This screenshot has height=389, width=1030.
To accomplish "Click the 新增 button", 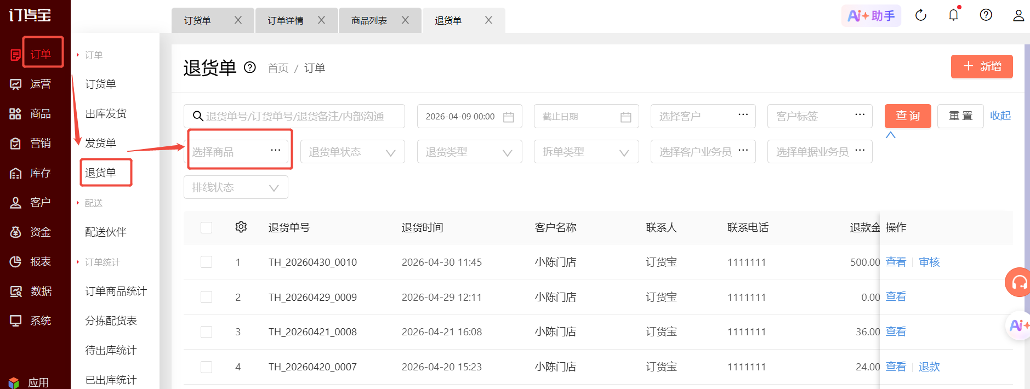I will (x=982, y=66).
